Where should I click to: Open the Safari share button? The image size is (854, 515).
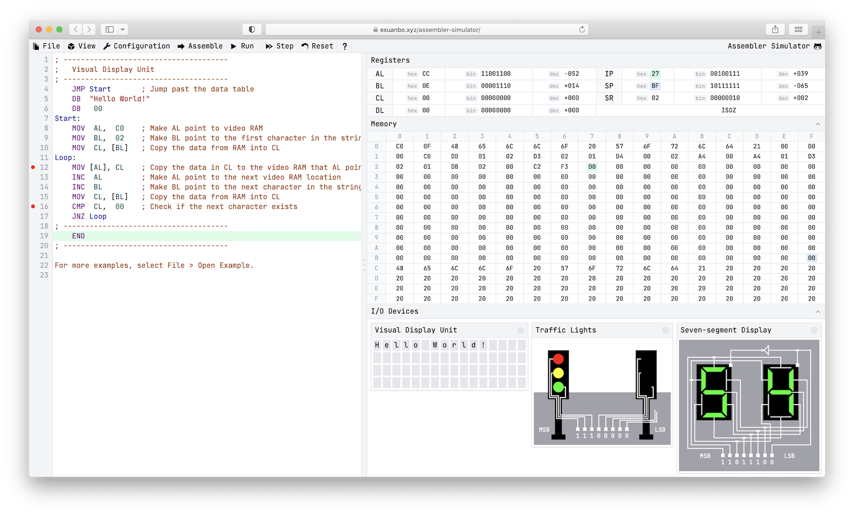(775, 29)
